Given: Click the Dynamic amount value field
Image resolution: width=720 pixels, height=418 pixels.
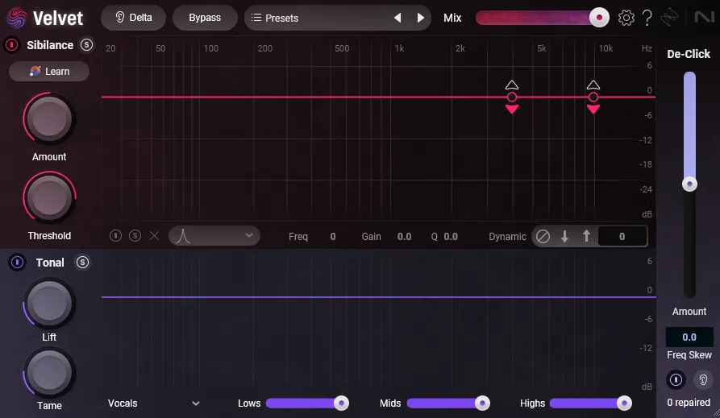Looking at the screenshot, I should pos(622,237).
